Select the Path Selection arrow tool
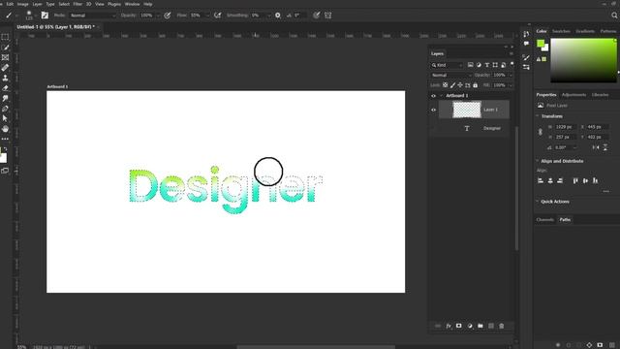This screenshot has height=349, width=620. tap(5, 118)
